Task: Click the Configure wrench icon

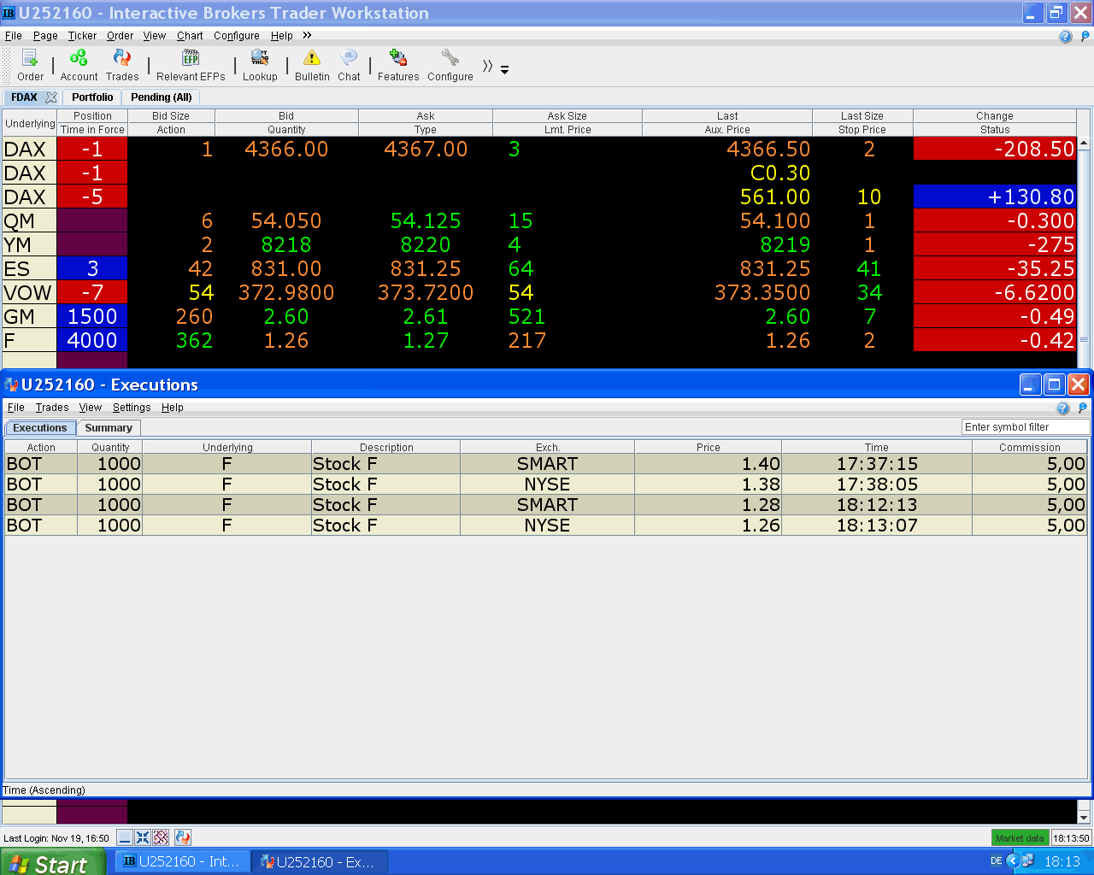Action: 450,65
